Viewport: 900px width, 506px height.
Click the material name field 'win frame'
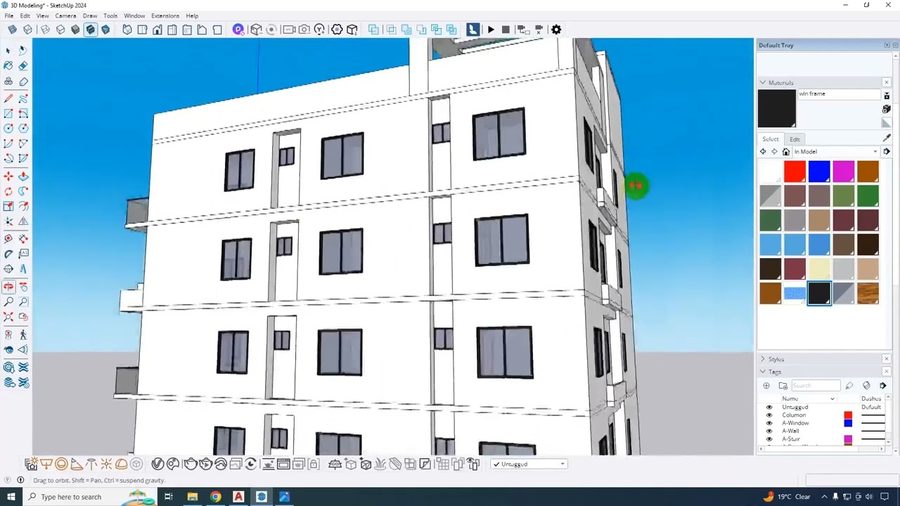tap(839, 94)
